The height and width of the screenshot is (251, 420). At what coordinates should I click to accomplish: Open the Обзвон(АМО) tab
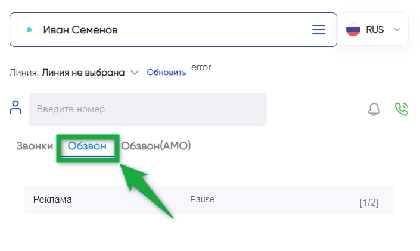point(156,146)
